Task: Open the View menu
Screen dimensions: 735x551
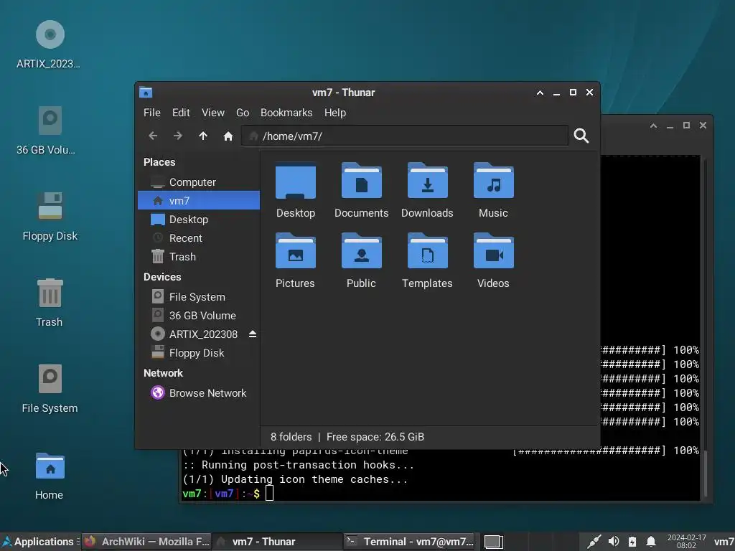Action: (212, 113)
